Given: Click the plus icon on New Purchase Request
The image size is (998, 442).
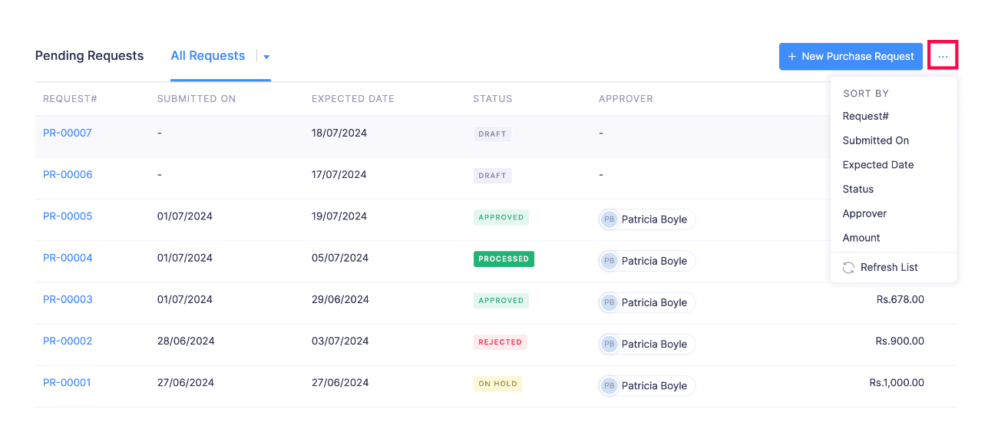Looking at the screenshot, I should pos(791,56).
